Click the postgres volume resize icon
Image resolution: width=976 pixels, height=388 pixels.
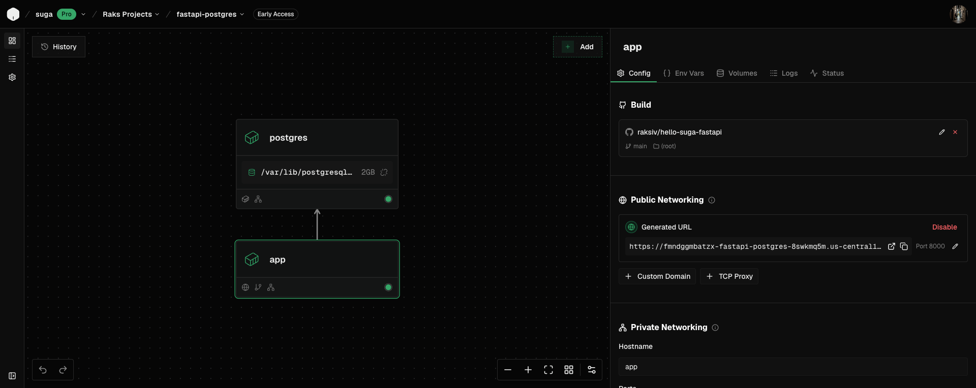click(x=384, y=172)
